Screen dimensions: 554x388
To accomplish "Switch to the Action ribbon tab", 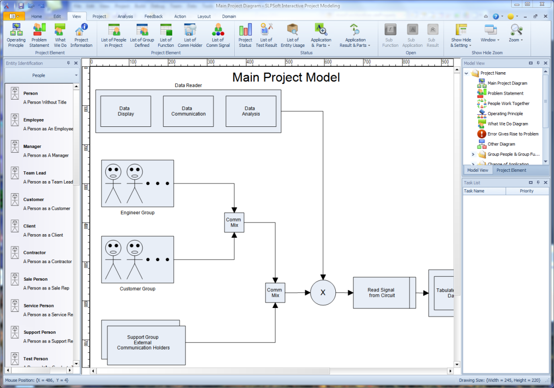I will click(x=180, y=16).
